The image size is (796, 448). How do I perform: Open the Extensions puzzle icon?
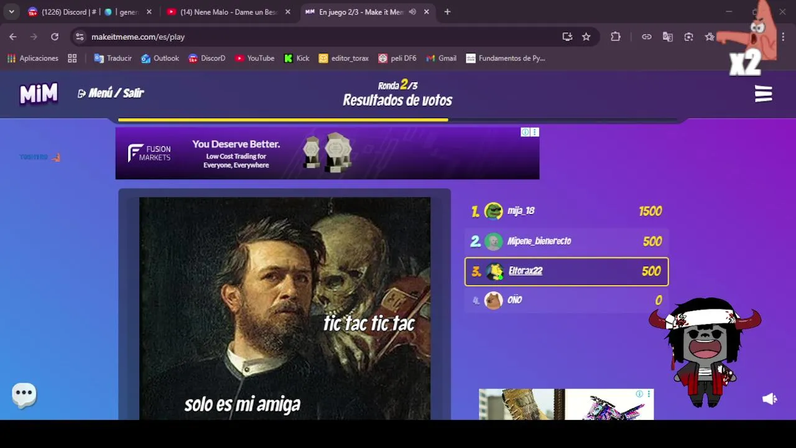[x=616, y=37]
